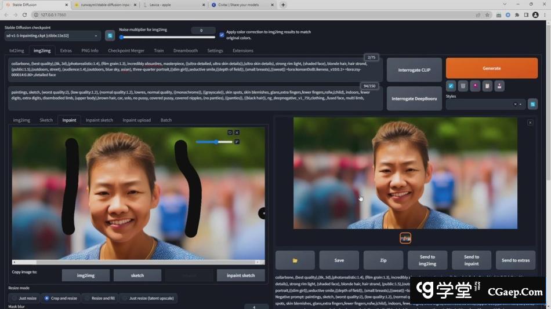Expand the Styles dropdown
551x309 pixels.
[x=520, y=104]
